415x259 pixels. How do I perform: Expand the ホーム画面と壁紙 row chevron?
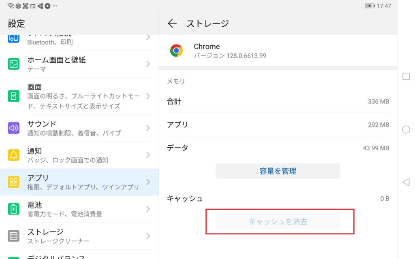[148, 64]
